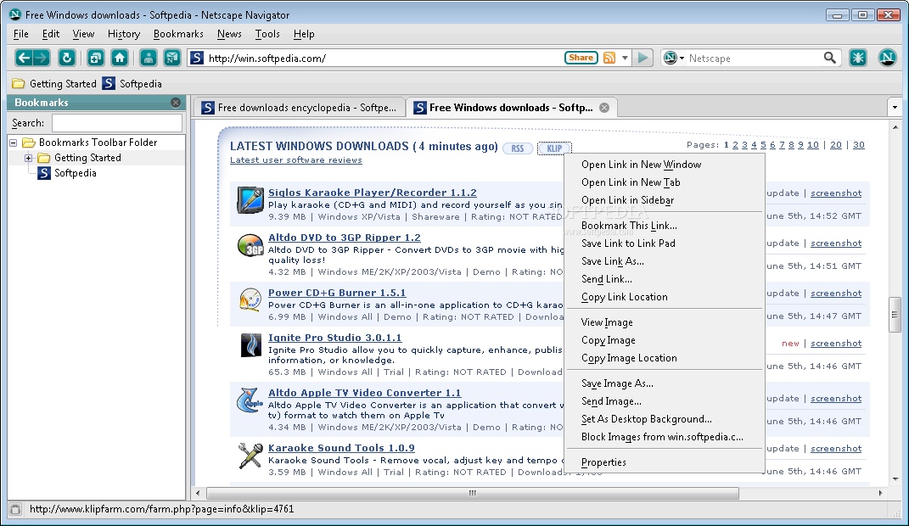Open Latest user software reviews link

click(x=295, y=160)
